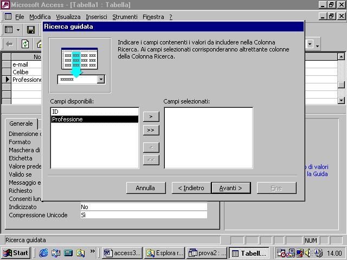The width and height of the screenshot is (347, 260).
Task: Open the Windows Start menu
Action: click(16, 253)
